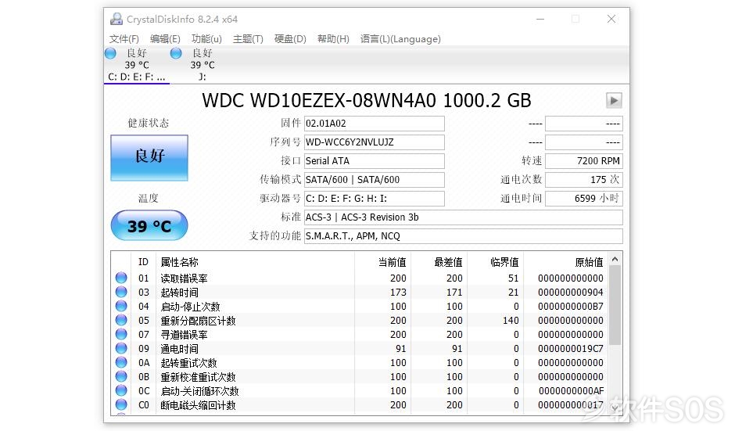Screen dimensions: 735x431
Task: Click raw value 0000000000AF
Action: (x=571, y=390)
